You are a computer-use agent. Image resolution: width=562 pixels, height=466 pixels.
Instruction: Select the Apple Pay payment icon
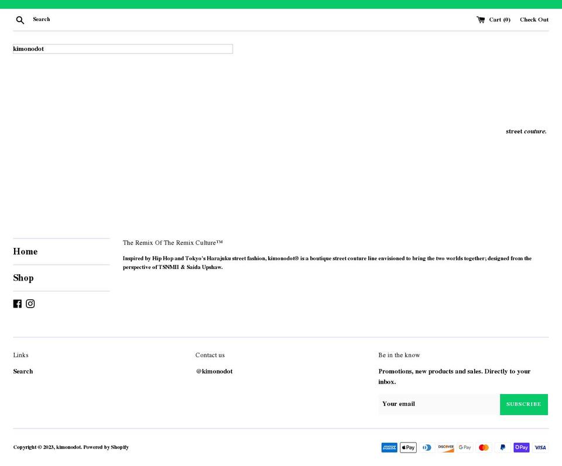tap(408, 447)
